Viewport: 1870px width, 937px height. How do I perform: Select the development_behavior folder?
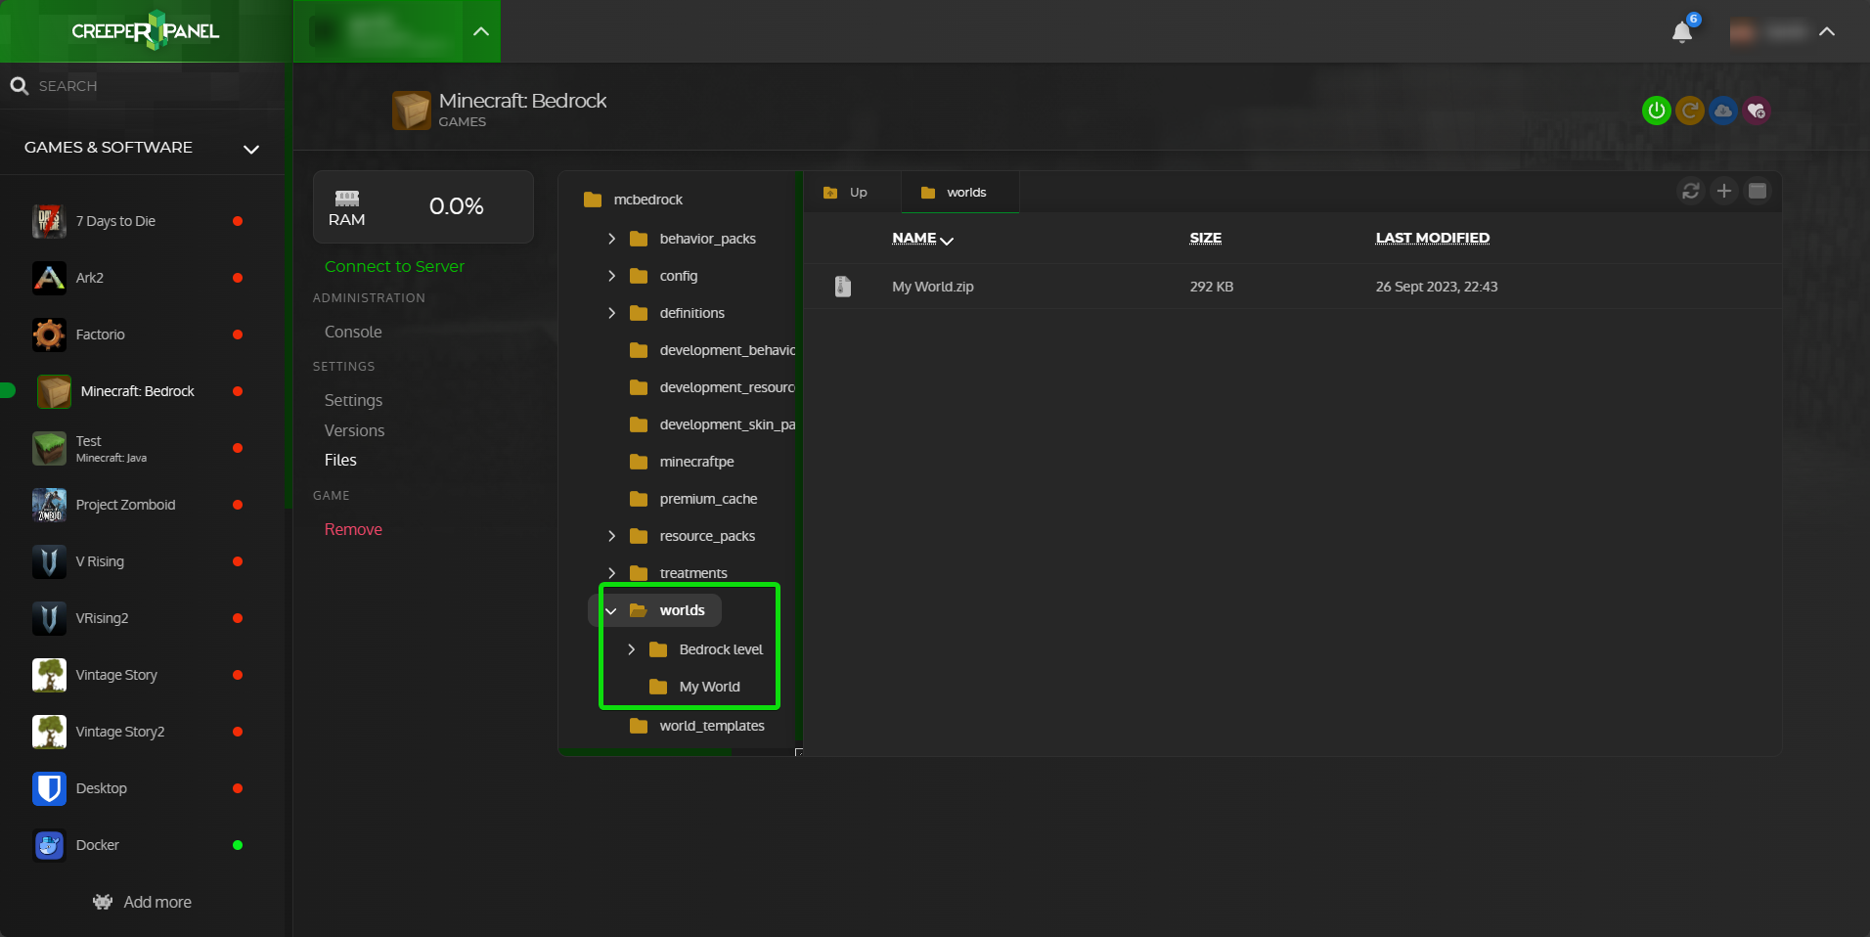(x=712, y=350)
